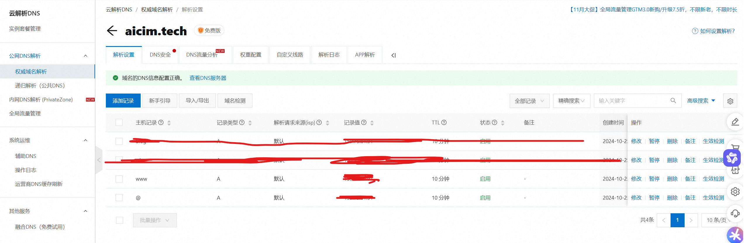This screenshot has height=243, width=746.
Task: Open the customer support headset icon
Action: click(x=735, y=214)
